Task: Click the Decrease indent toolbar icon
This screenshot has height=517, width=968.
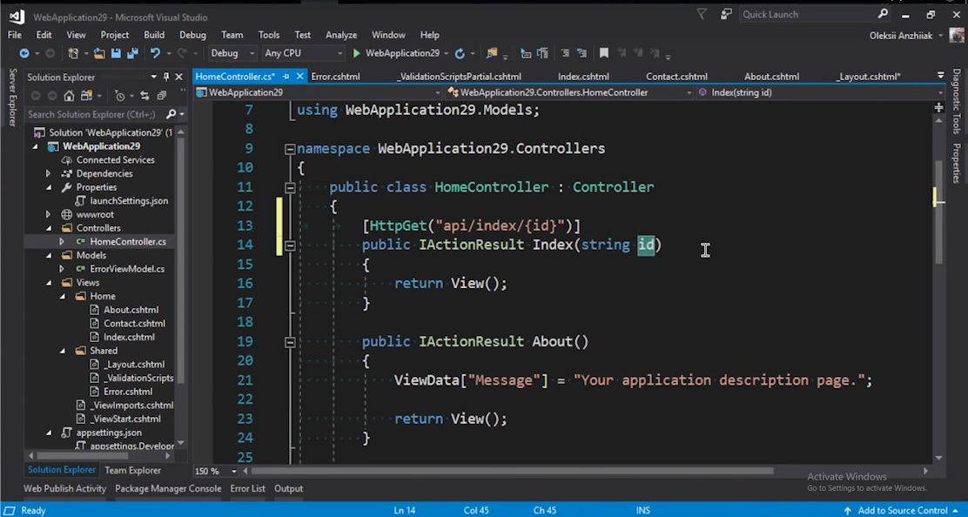Action: tap(565, 54)
